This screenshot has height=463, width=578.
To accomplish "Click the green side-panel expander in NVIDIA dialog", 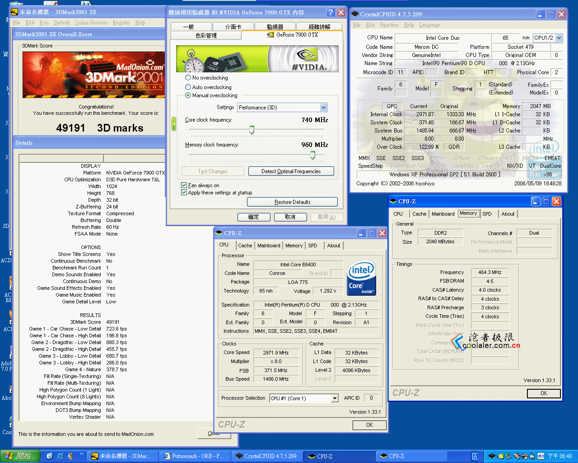I will point(174,124).
